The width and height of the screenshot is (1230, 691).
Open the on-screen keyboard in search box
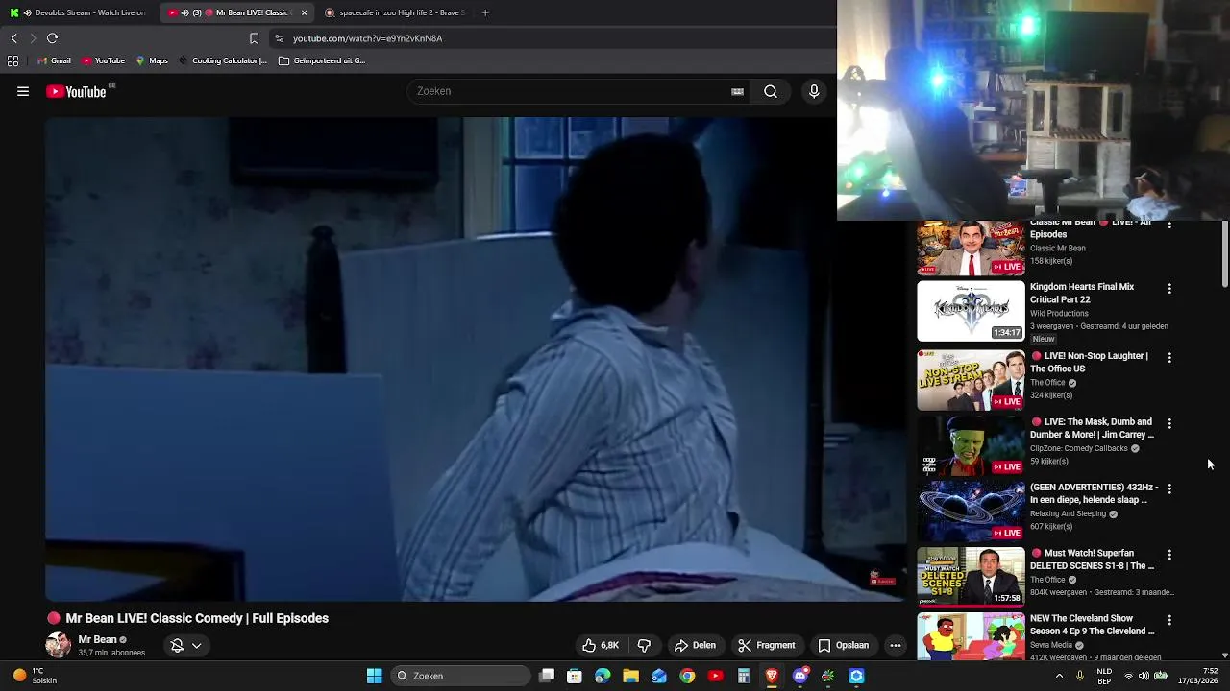coord(737,92)
